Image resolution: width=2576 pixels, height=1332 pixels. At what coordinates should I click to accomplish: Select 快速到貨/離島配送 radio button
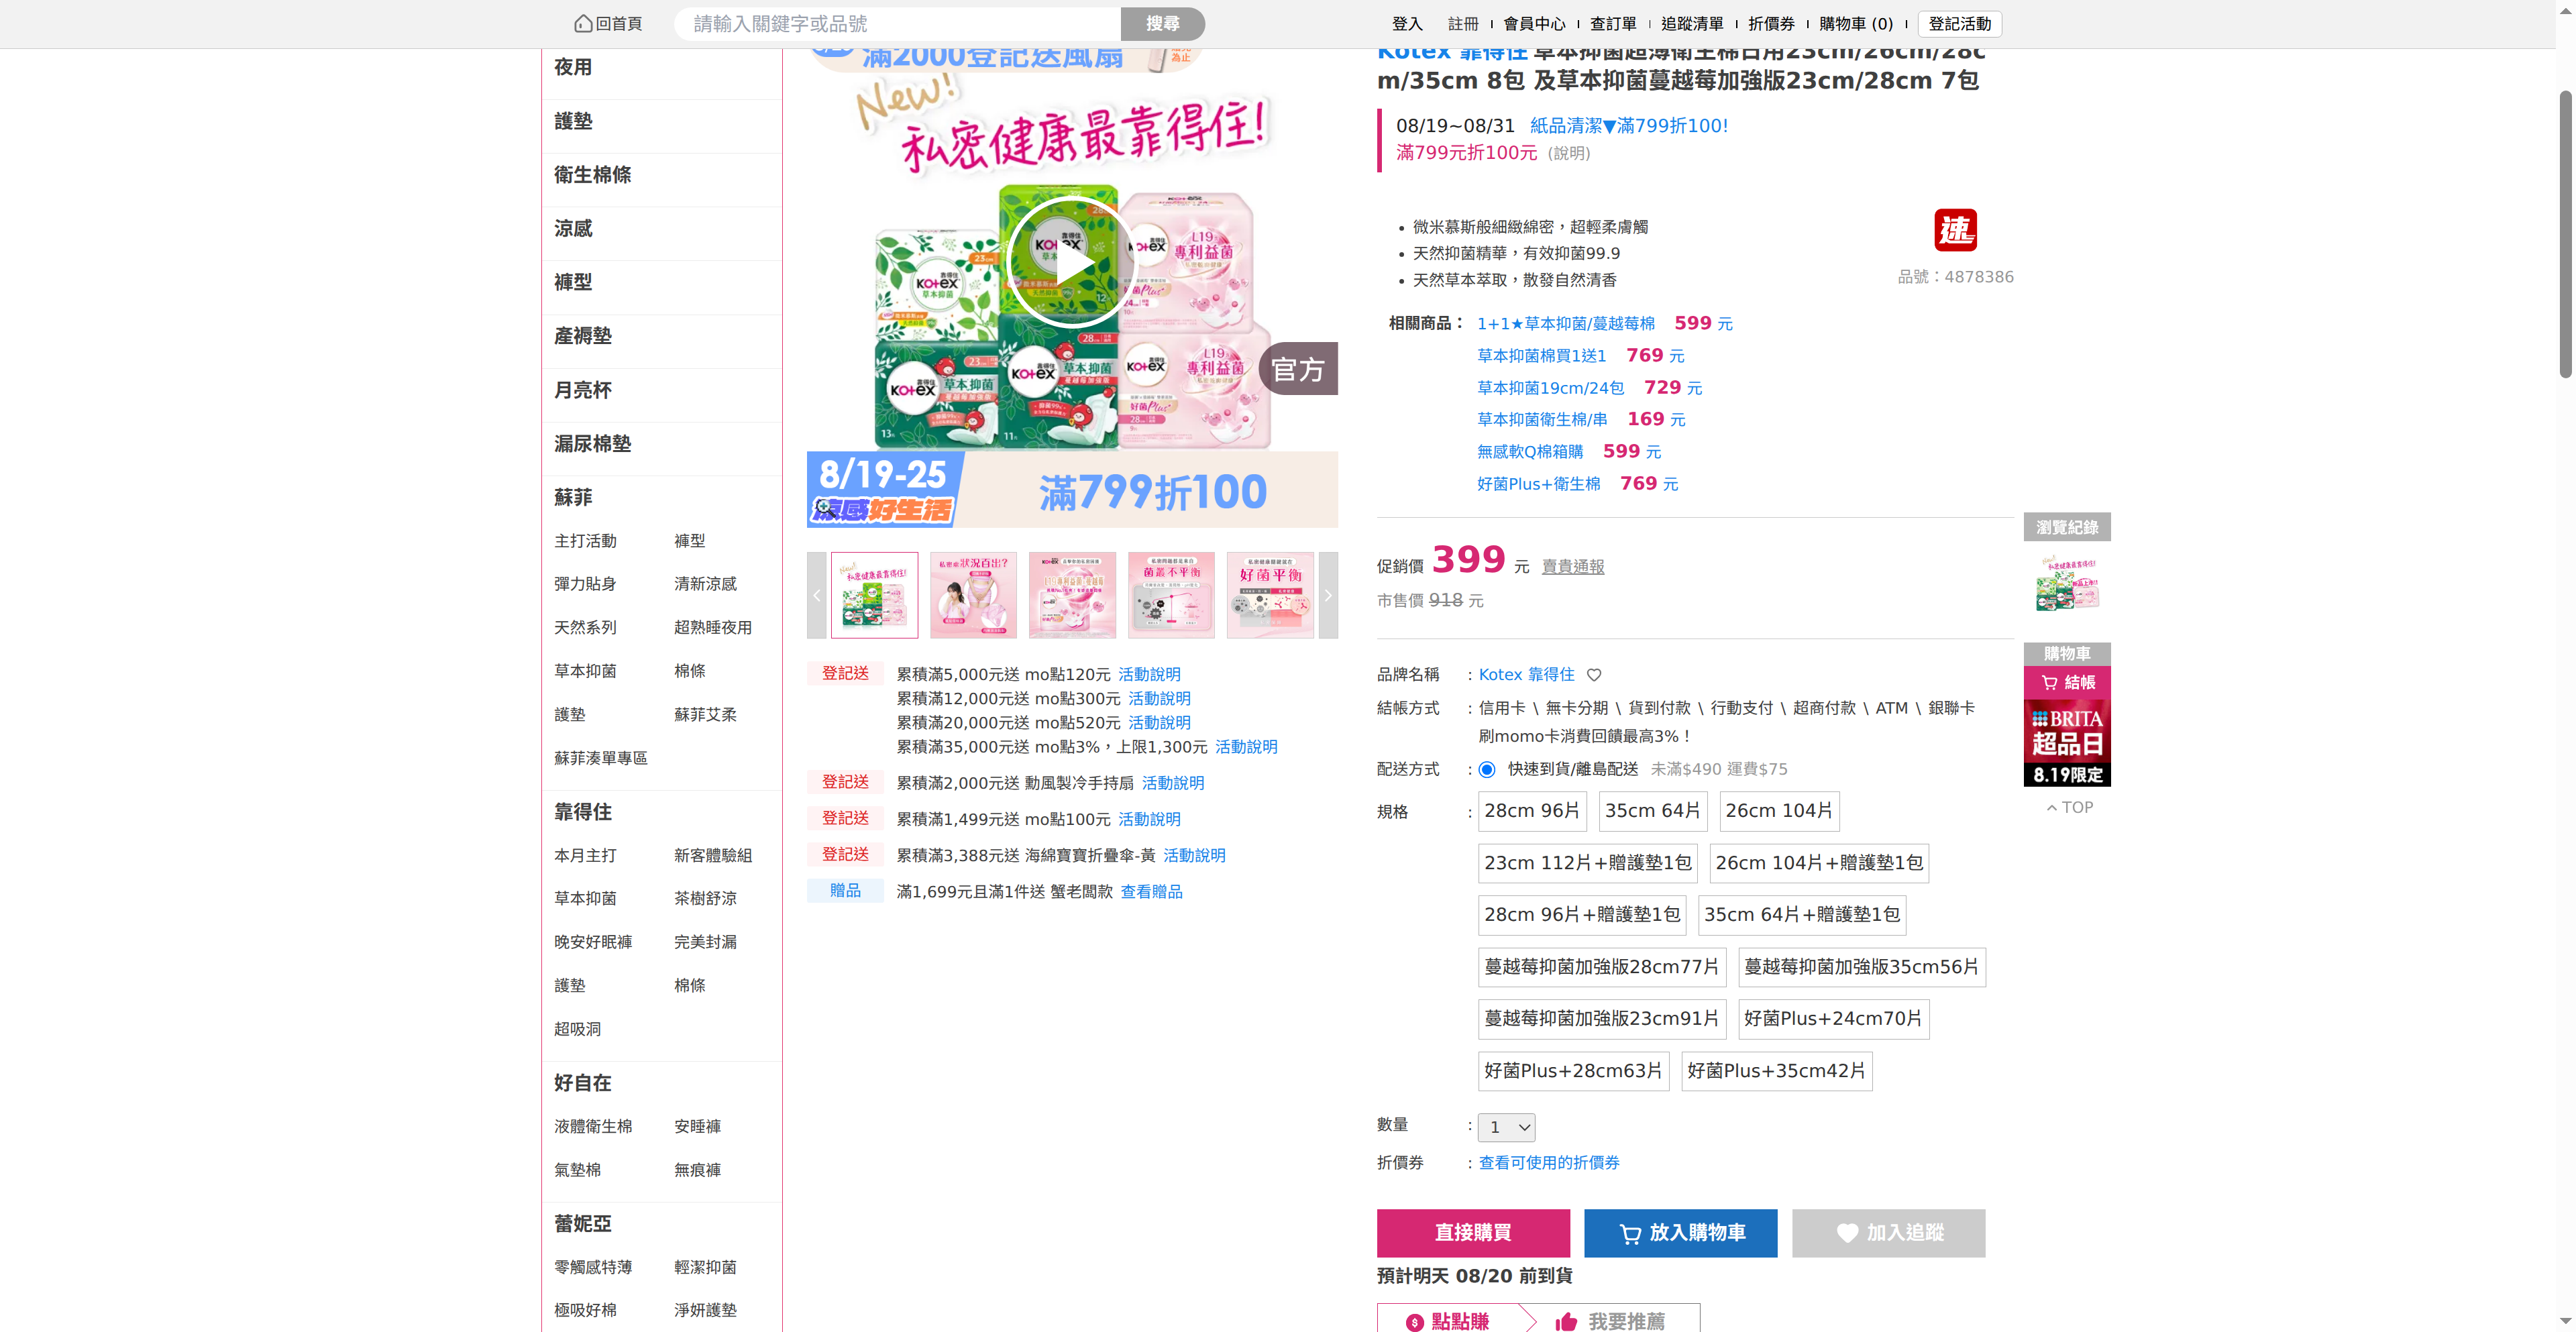click(1487, 769)
